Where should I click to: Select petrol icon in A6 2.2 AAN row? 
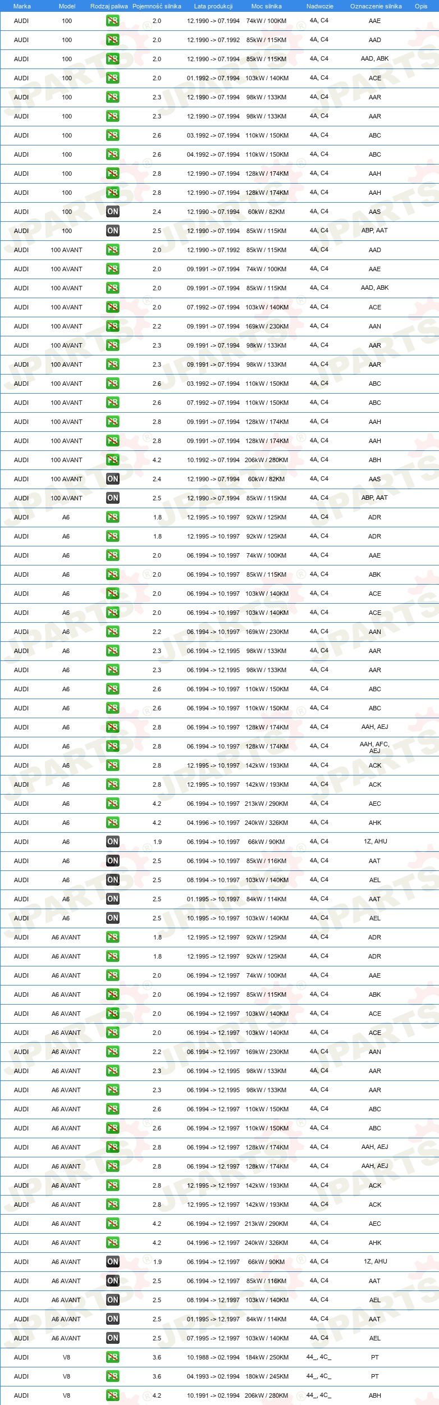pyautogui.click(x=112, y=632)
